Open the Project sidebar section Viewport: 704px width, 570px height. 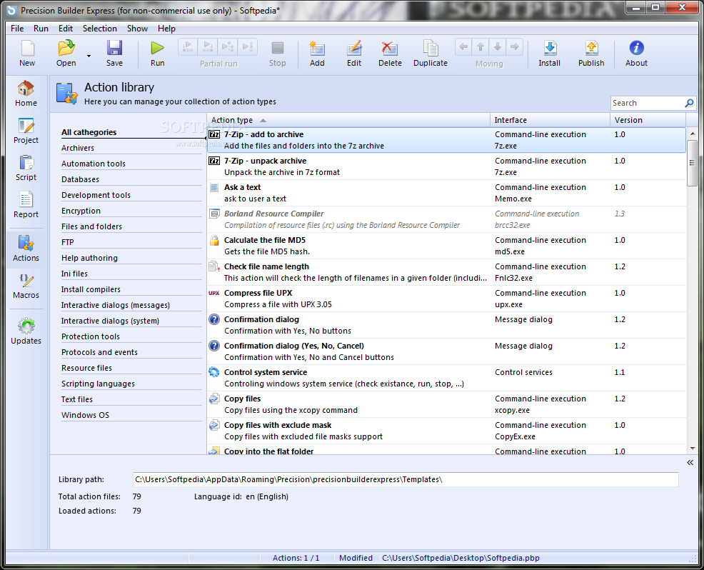(x=26, y=131)
